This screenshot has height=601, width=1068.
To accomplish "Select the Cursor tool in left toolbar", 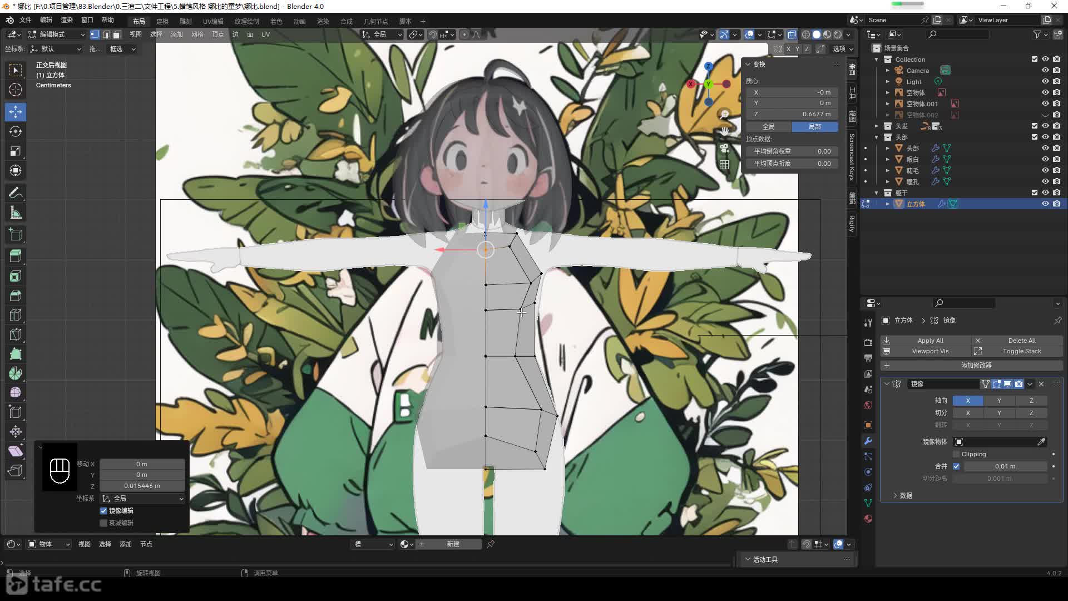I will pos(16,90).
